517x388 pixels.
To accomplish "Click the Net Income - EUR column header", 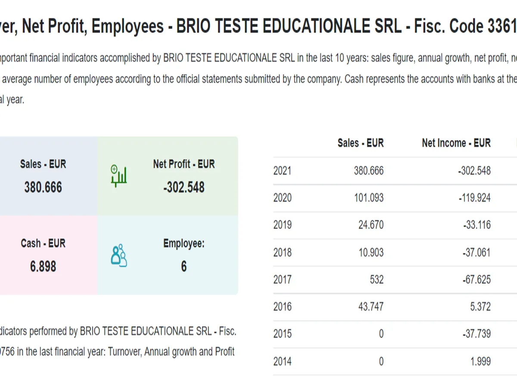I will (456, 143).
